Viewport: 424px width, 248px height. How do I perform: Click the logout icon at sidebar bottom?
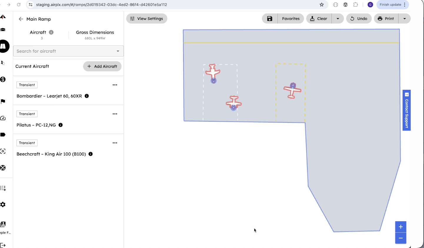click(x=3, y=245)
